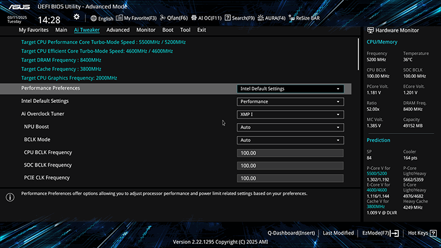Screen dimensions: 441x248
Task: Click Q-Dashboard (Insert) button
Action: click(291, 233)
